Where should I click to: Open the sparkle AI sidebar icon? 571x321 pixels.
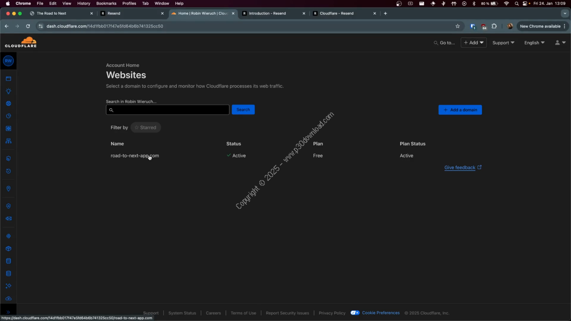[x=8, y=286]
